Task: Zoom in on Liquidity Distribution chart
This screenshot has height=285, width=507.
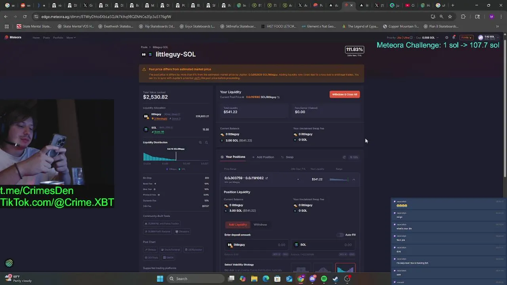Action: coord(200,142)
